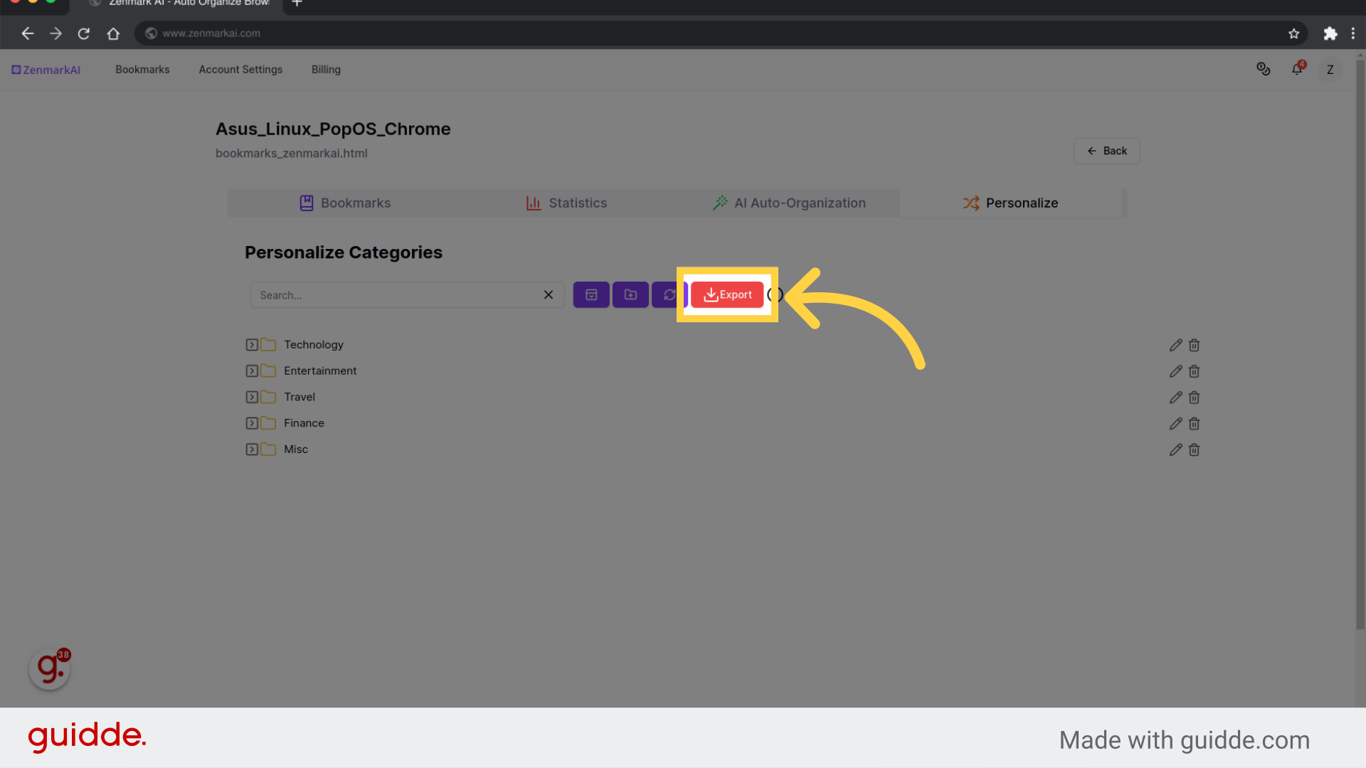The width and height of the screenshot is (1366, 768).
Task: Open the Billing page
Action: (326, 70)
